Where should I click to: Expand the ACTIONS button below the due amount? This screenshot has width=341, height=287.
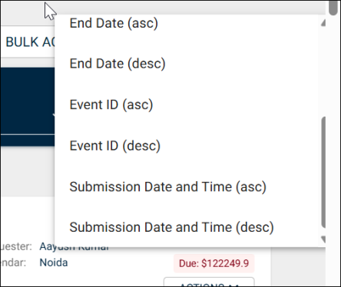[209, 282]
